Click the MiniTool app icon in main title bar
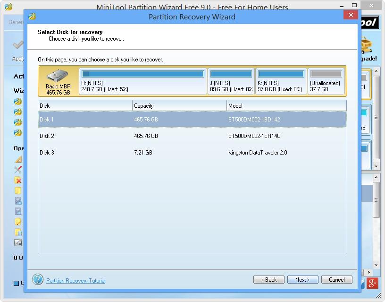 [8, 7]
